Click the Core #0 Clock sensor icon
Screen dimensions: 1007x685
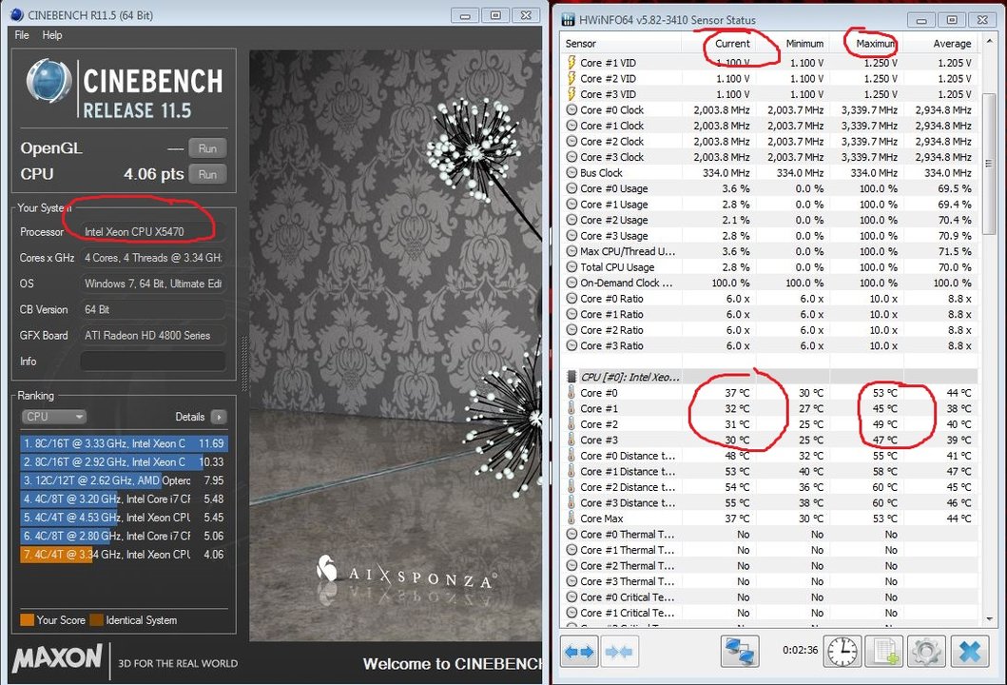click(x=571, y=109)
